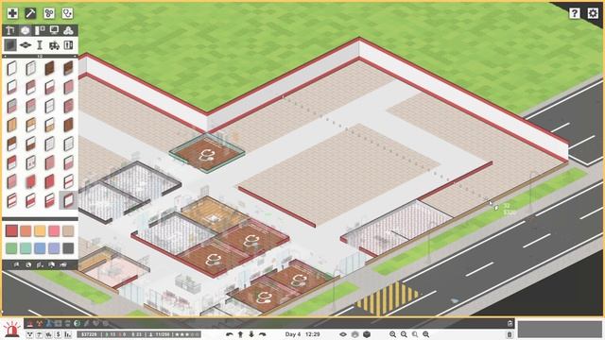Click the money balance readout
The height and width of the screenshot is (340, 605).
click(x=90, y=334)
